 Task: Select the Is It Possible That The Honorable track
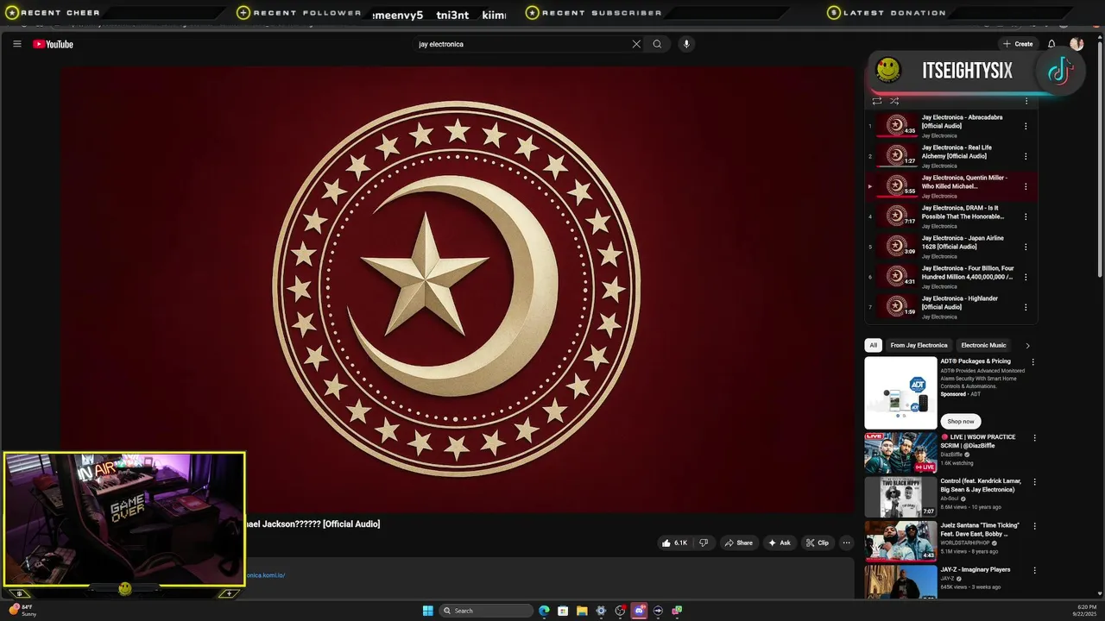coord(950,216)
